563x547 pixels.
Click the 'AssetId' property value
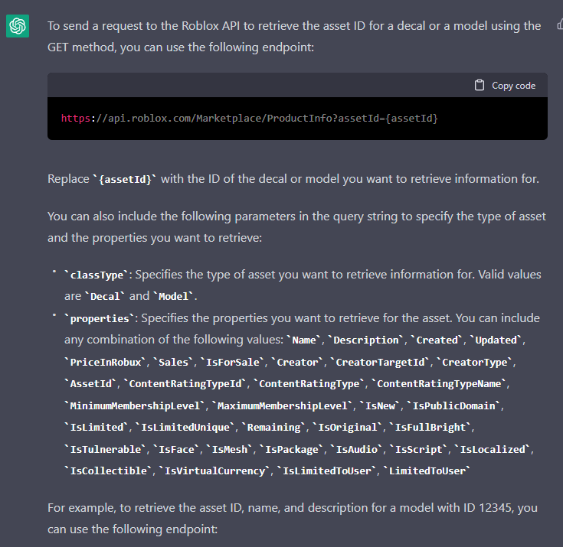[x=91, y=384]
